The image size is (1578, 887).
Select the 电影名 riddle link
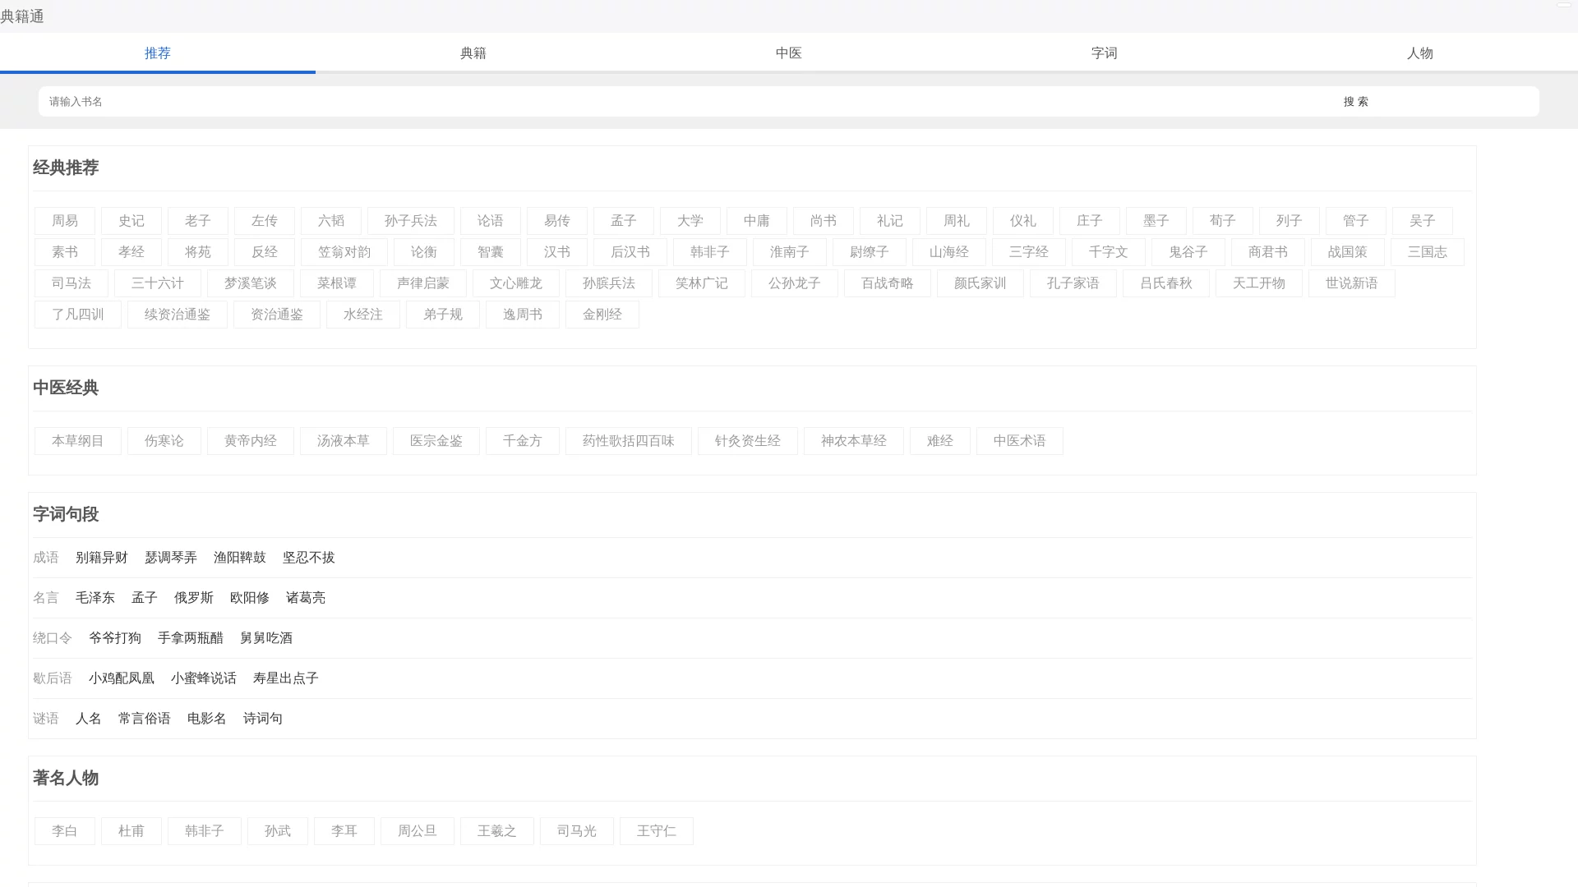207,719
